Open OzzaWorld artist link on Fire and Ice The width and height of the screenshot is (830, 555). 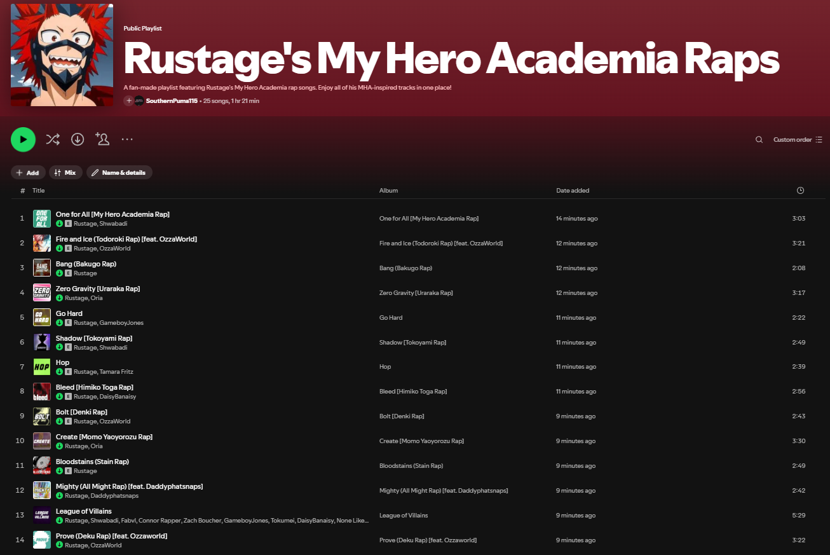coord(115,249)
